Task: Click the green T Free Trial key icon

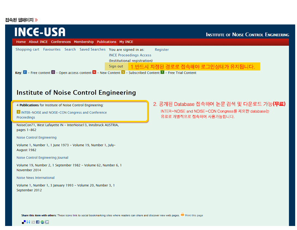Action: point(162,72)
